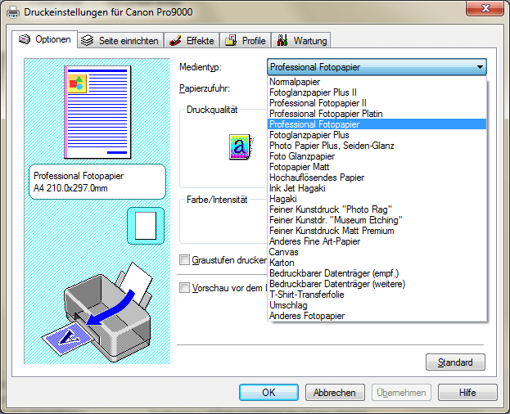Select Feiner Kunstdruck Matt Premium
The height and width of the screenshot is (414, 510).
pos(377,231)
